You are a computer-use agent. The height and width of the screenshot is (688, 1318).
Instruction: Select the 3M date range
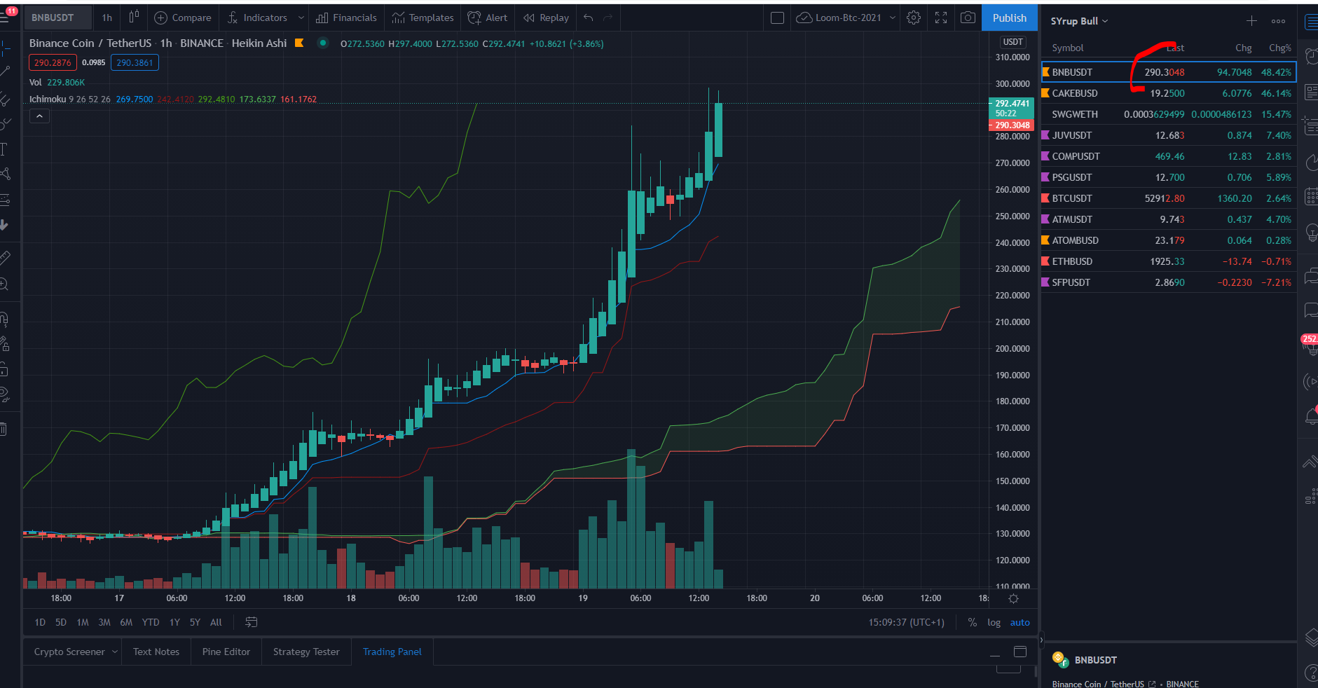click(x=104, y=622)
